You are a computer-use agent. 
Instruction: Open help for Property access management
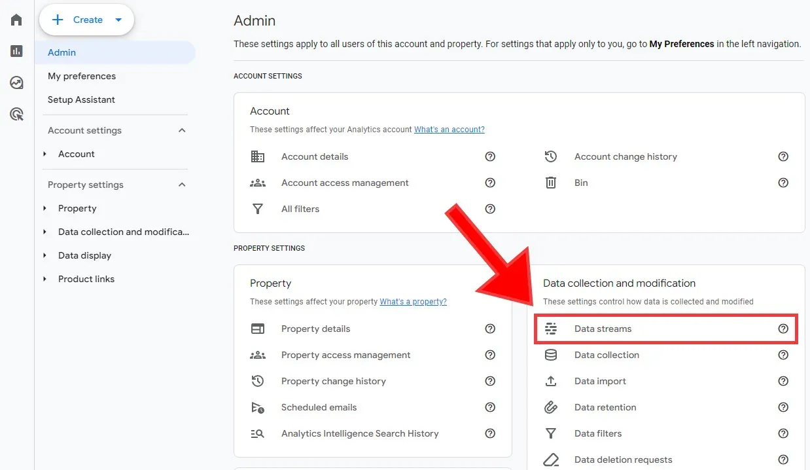pyautogui.click(x=490, y=355)
